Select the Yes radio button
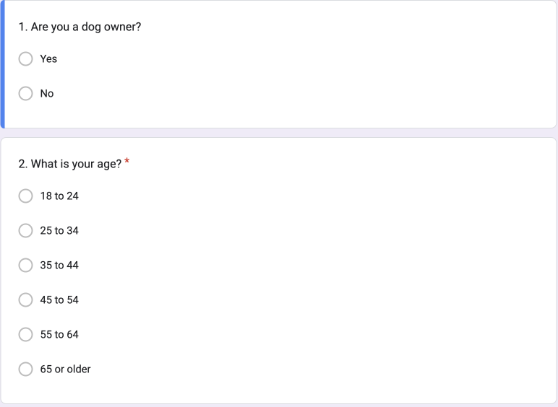The height and width of the screenshot is (407, 558). pos(26,59)
